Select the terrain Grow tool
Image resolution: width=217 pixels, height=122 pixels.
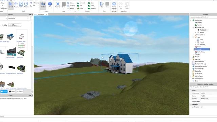(91, 3)
